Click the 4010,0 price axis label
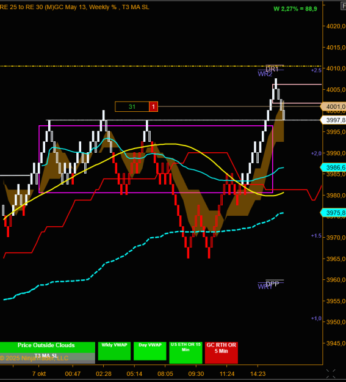This screenshot has height=382, width=346. point(336,68)
